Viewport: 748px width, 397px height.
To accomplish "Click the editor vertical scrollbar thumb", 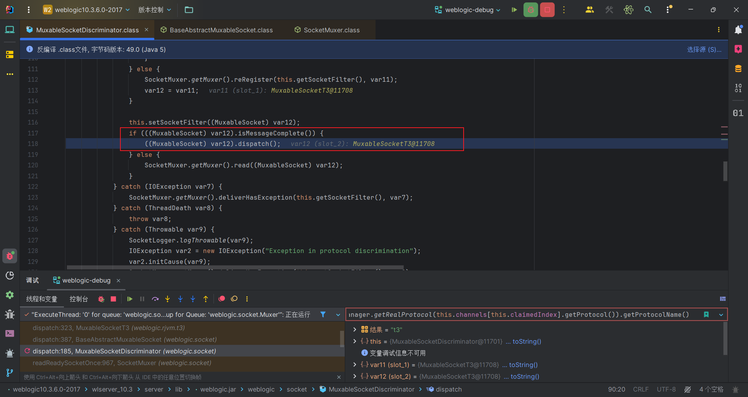I will pos(725,171).
